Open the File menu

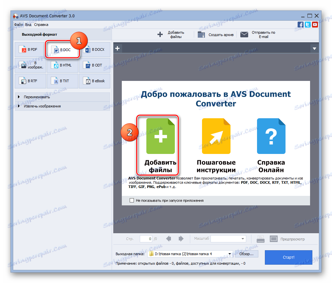click(x=18, y=25)
